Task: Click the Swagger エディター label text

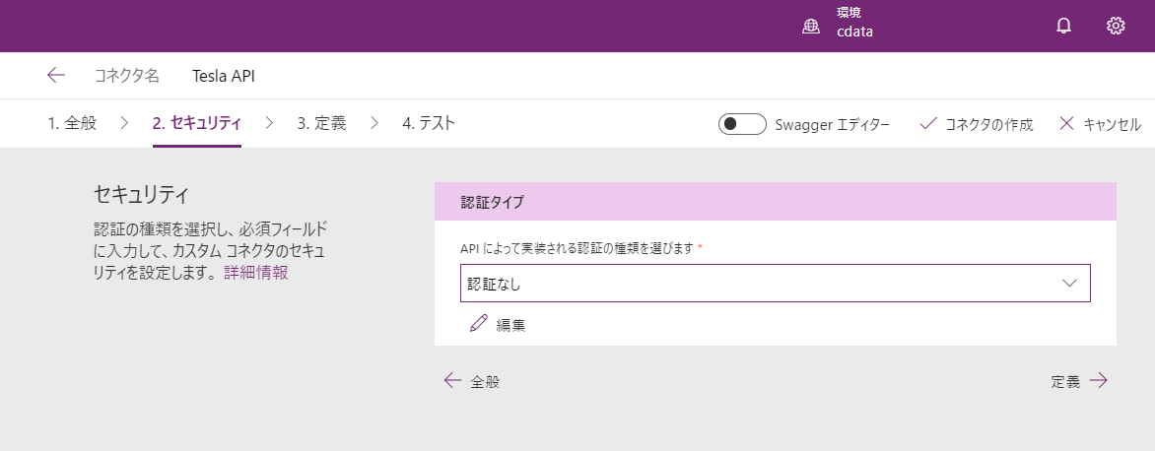Action: (x=833, y=124)
